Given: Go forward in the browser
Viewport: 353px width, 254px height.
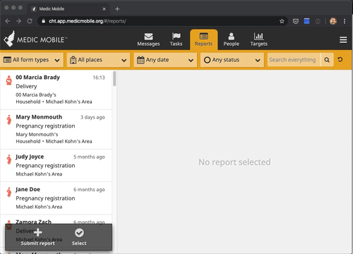Looking at the screenshot, I should pos(18,21).
